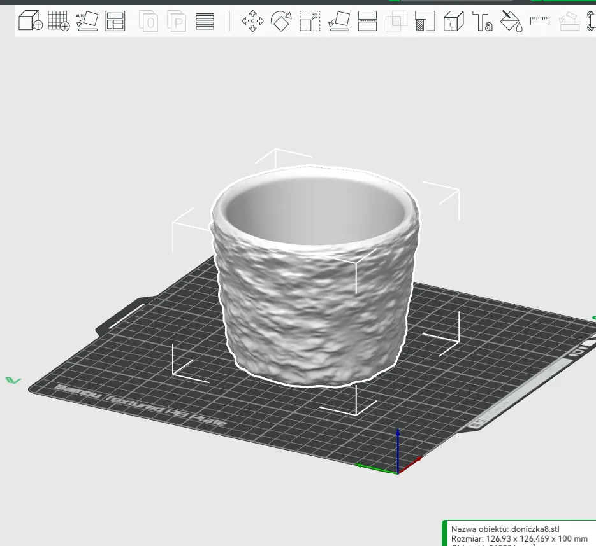596x546 pixels.
Task: Open the Cut tool
Action: [368, 21]
